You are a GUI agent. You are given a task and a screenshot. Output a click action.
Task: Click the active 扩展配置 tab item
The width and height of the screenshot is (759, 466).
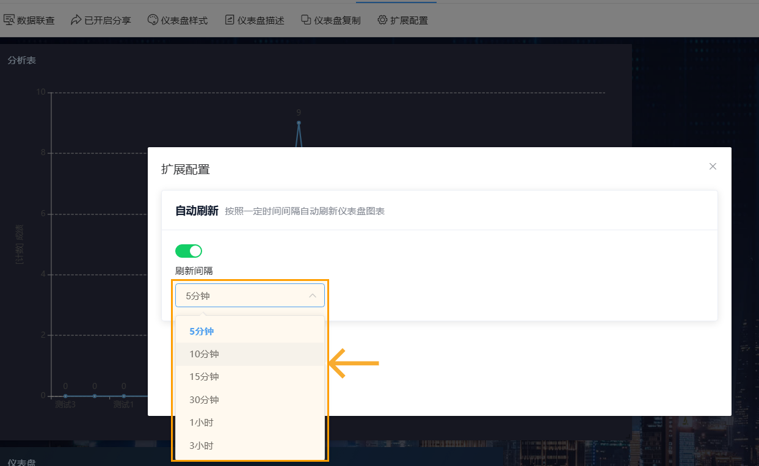(x=403, y=20)
